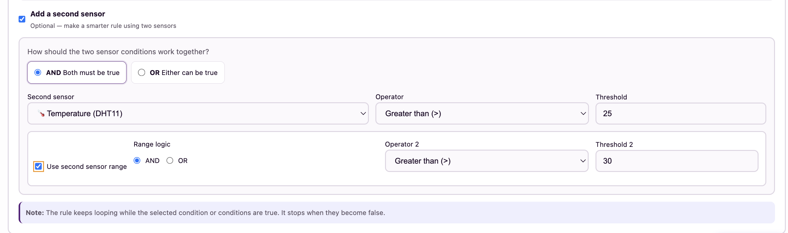Click the thermometer icon in Second sensor field

[41, 113]
